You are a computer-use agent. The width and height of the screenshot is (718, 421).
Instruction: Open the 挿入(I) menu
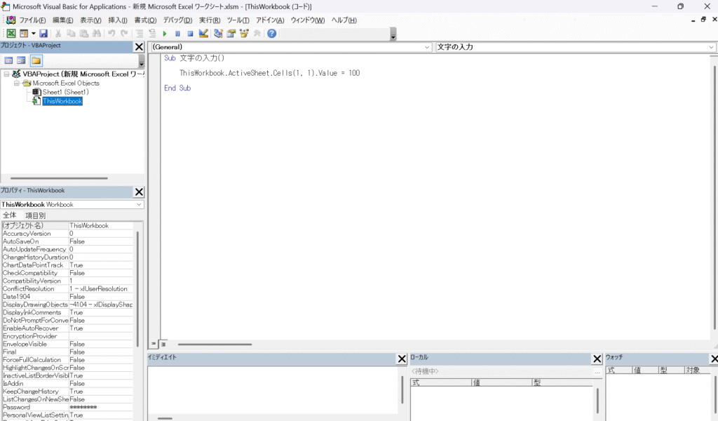tap(118, 20)
